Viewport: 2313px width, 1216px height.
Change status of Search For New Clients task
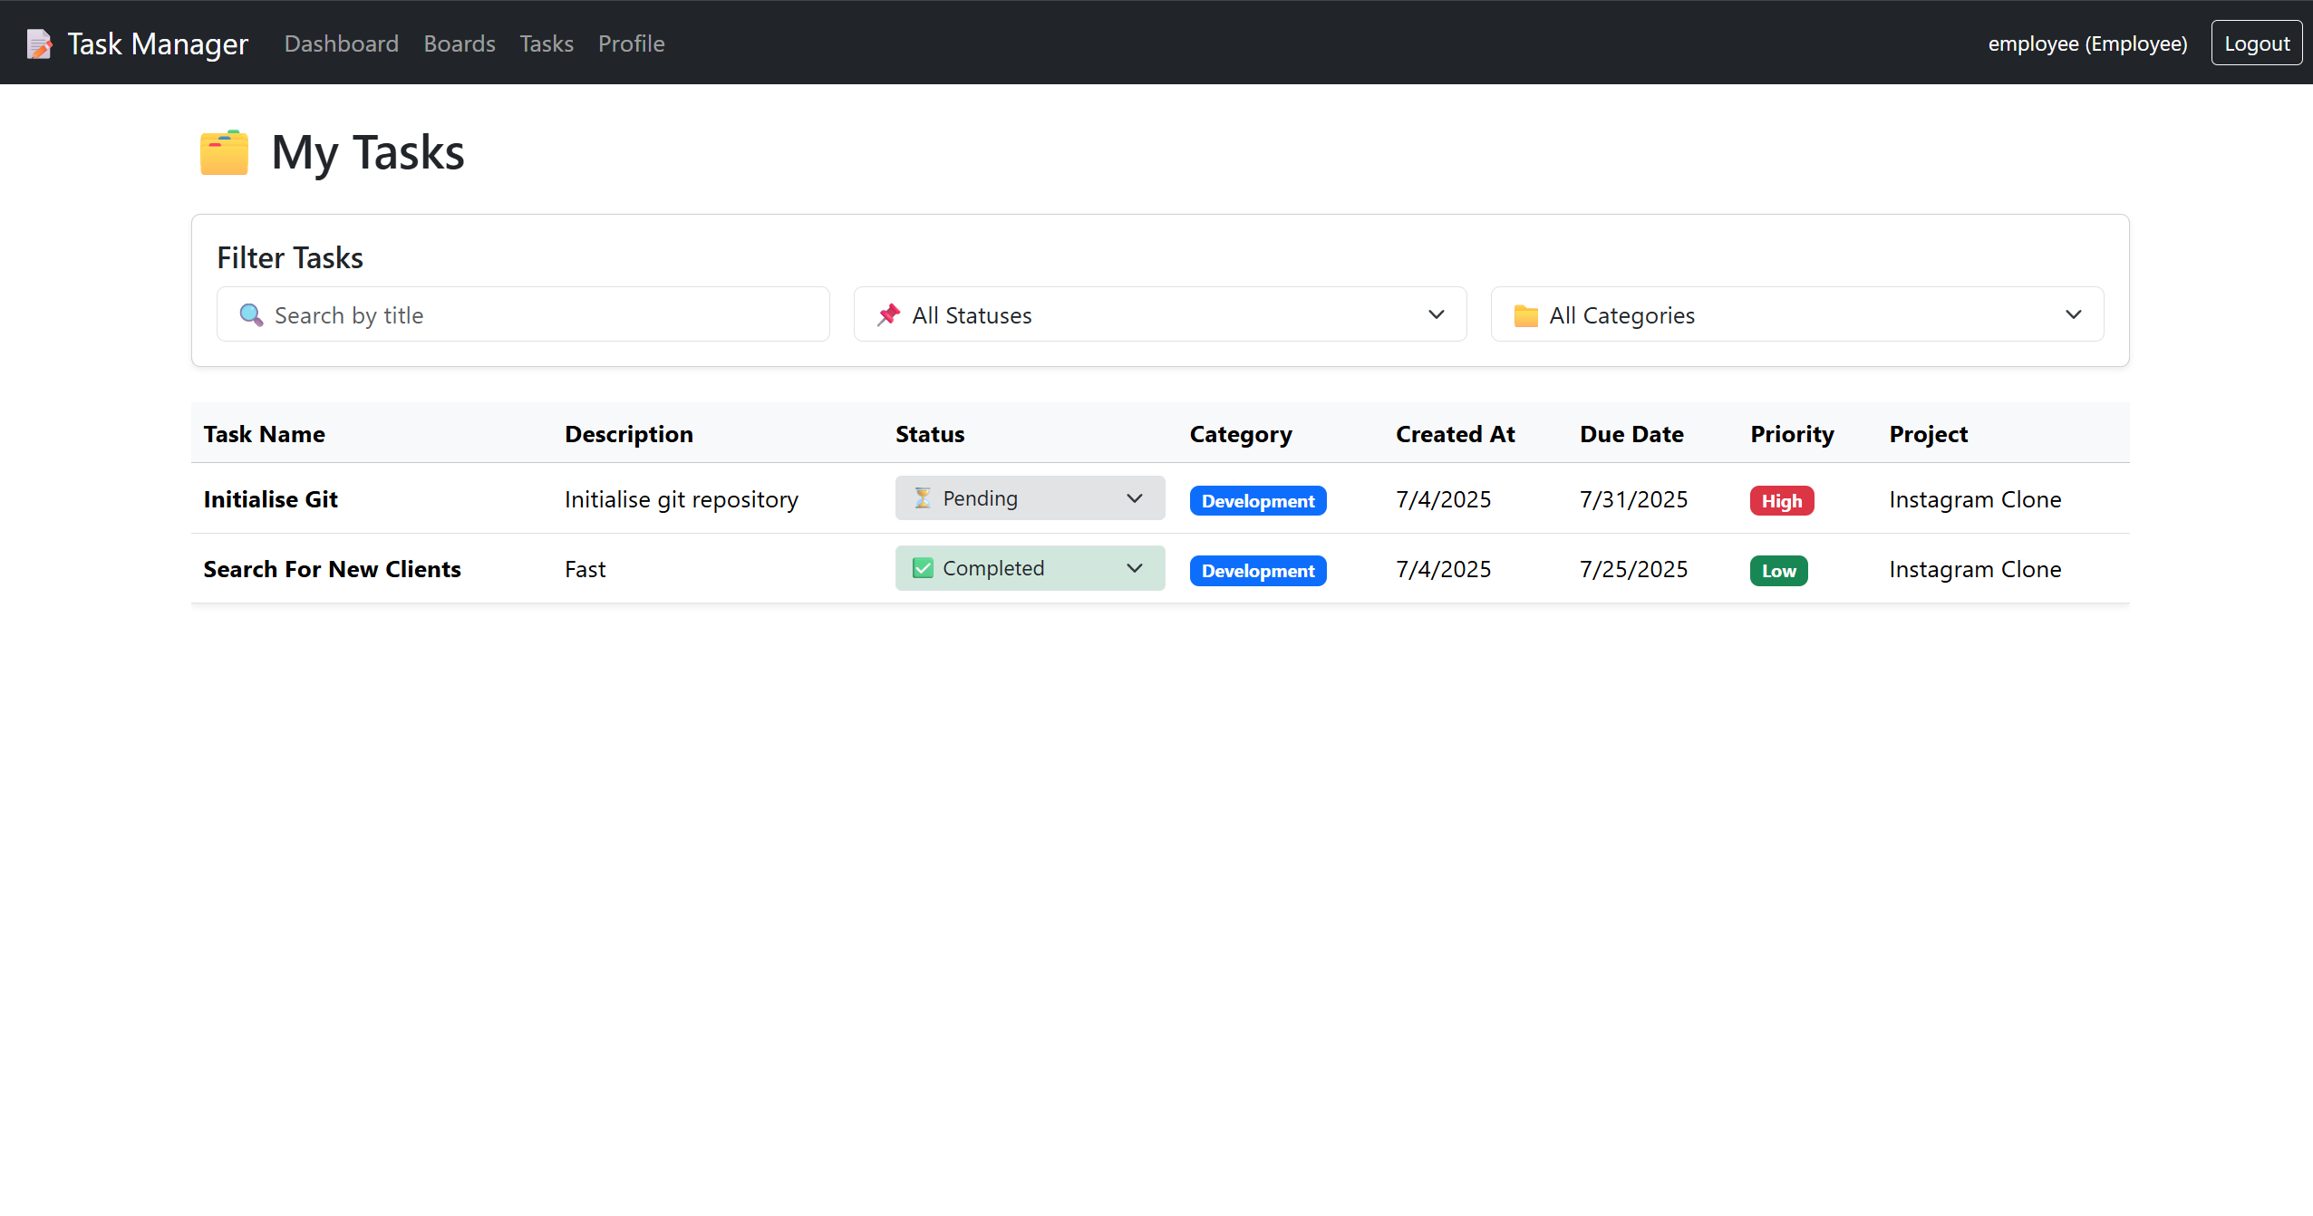(x=1030, y=568)
